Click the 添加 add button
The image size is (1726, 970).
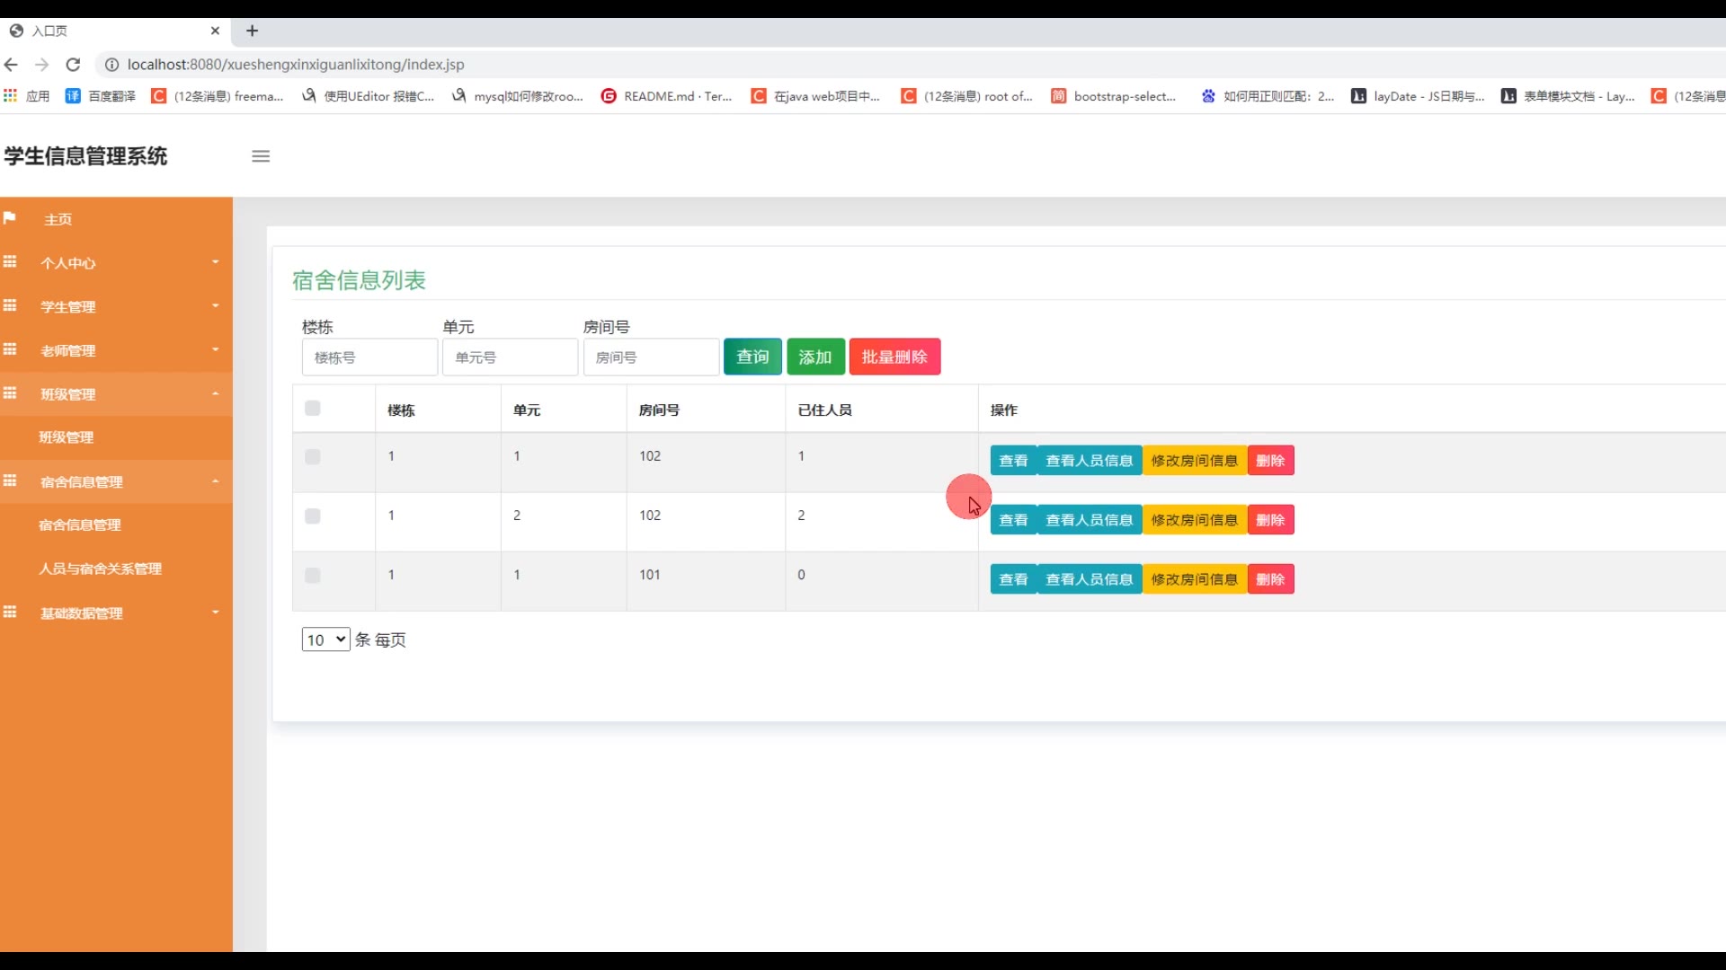point(815,357)
